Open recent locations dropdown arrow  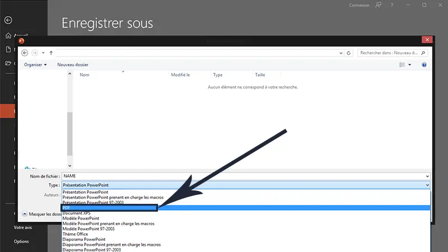(x=43, y=53)
